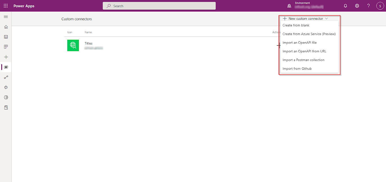
Task: Open the AI Builder brain icon in sidebar
Action: pyautogui.click(x=6, y=97)
